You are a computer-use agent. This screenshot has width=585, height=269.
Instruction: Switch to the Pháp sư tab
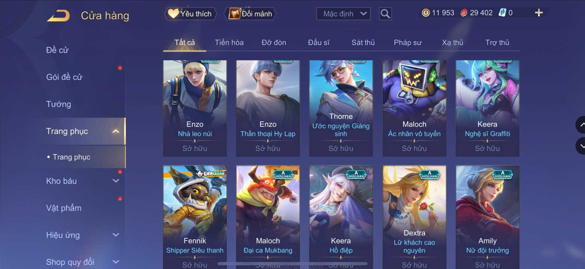407,43
